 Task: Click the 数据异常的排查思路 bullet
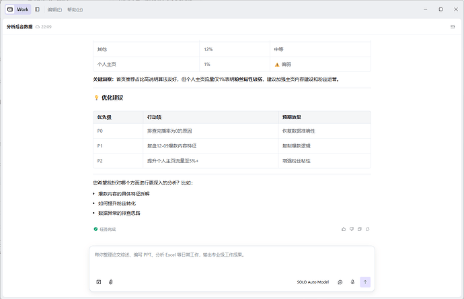tap(119, 213)
